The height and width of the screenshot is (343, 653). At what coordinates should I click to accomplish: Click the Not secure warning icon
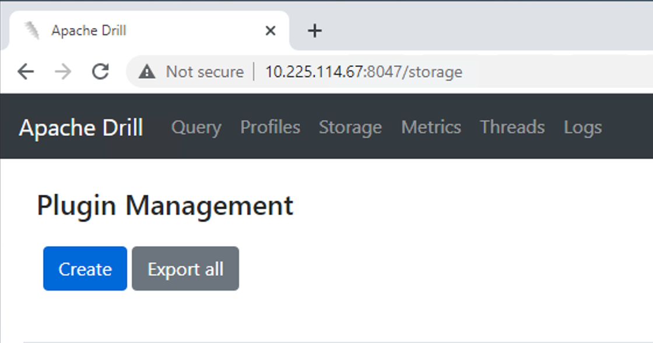click(148, 71)
